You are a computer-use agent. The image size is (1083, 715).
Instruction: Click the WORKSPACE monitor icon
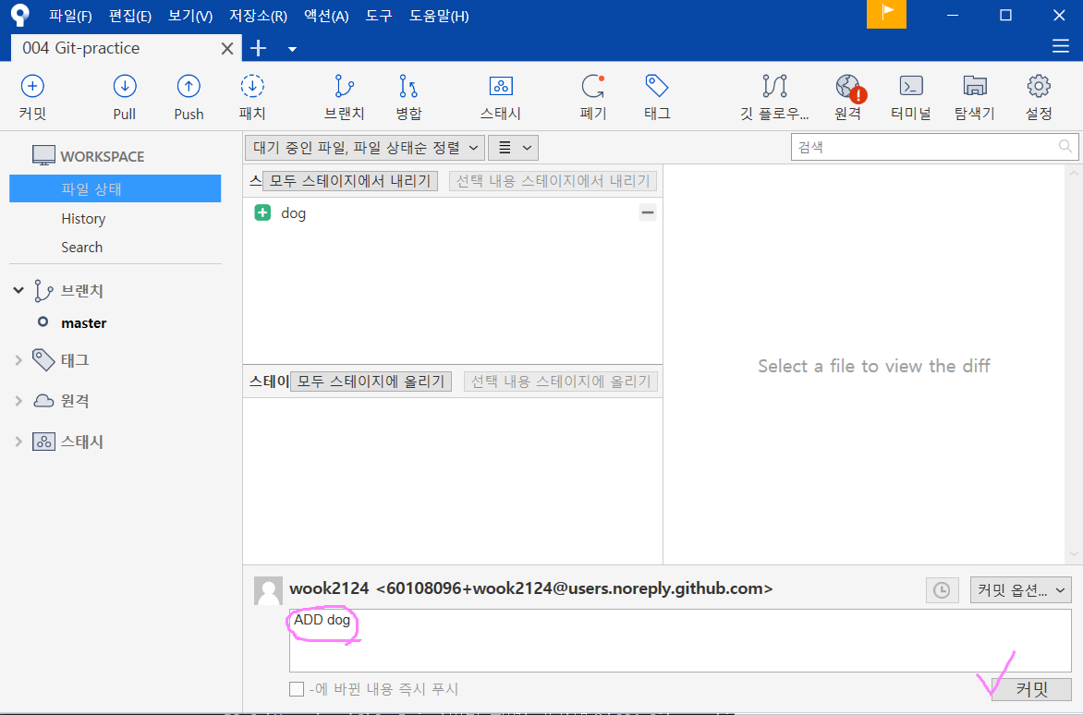point(43,156)
